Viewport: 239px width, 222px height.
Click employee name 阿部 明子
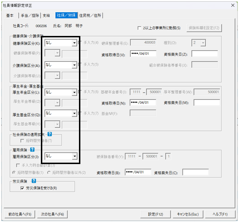click(74, 26)
